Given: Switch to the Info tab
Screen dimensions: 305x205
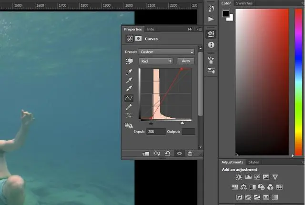Looking at the screenshot, I should point(151,29).
